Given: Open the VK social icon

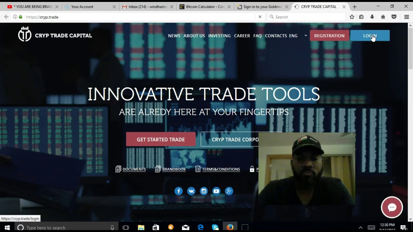Looking at the screenshot, I should point(191,191).
